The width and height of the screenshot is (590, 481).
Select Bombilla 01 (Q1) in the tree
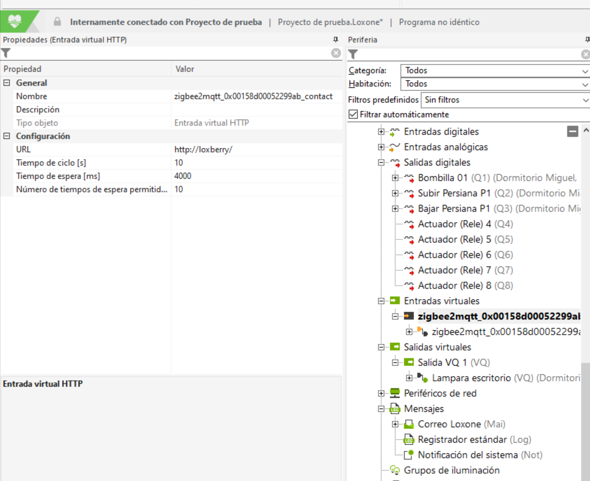(x=442, y=178)
